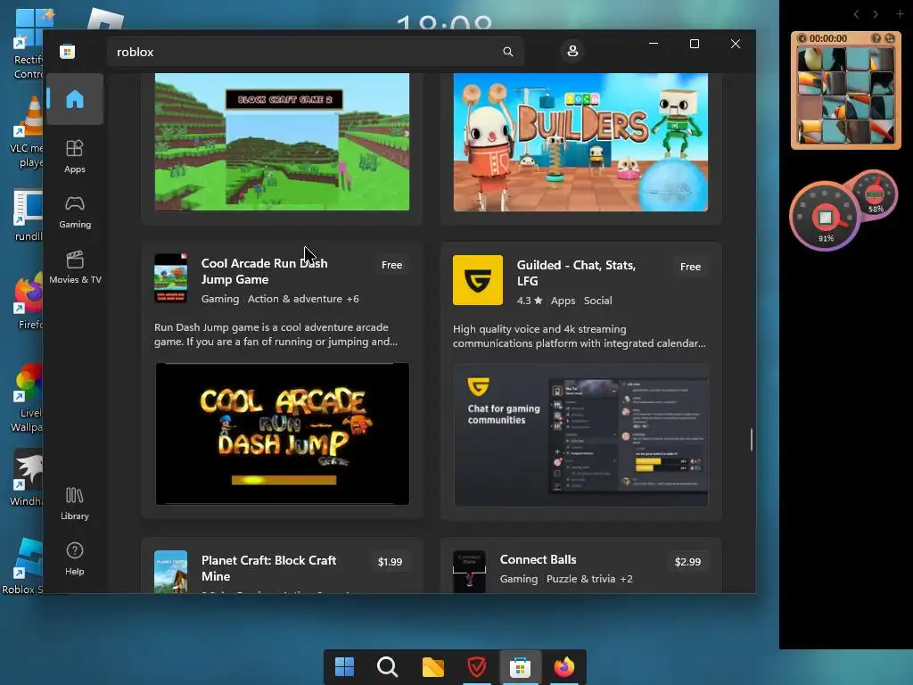Open File Explorer from the taskbar
Image resolution: width=913 pixels, height=685 pixels.
tap(432, 667)
